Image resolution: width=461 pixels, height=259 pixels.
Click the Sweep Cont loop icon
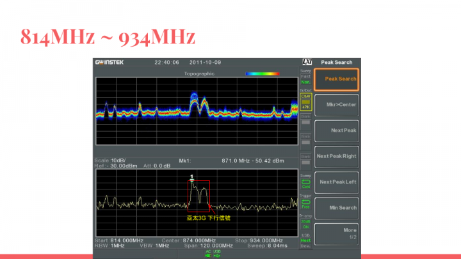tap(306, 182)
